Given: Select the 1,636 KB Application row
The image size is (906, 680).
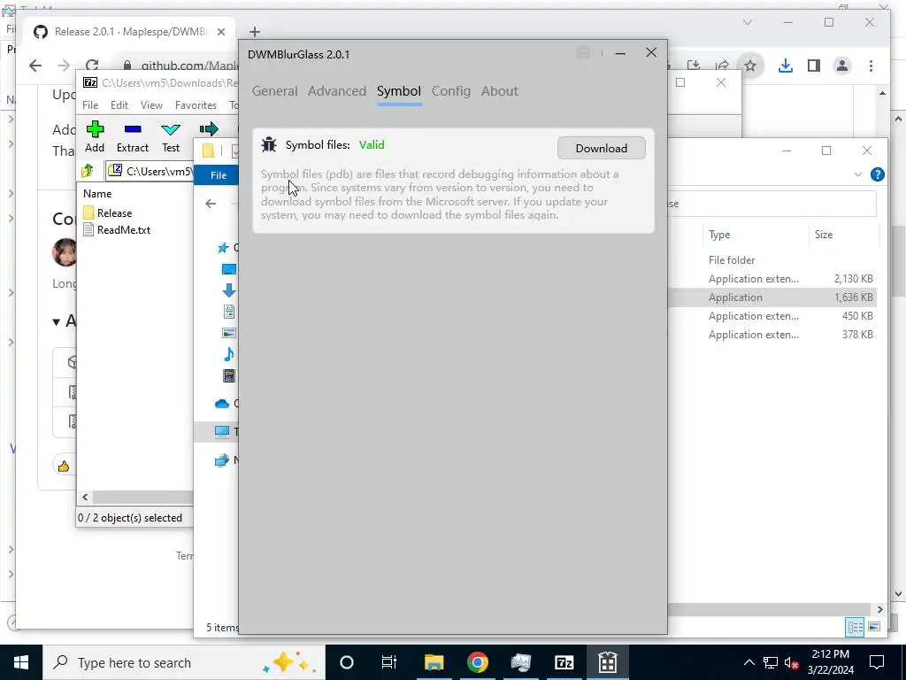Looking at the screenshot, I should pos(772,297).
